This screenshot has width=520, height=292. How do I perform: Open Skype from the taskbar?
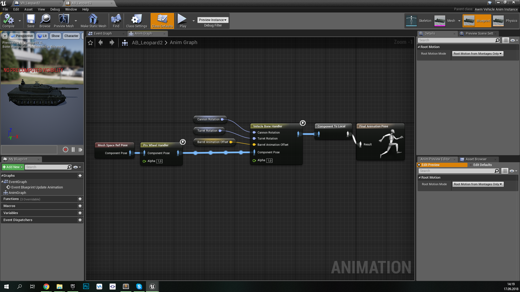pos(139,287)
